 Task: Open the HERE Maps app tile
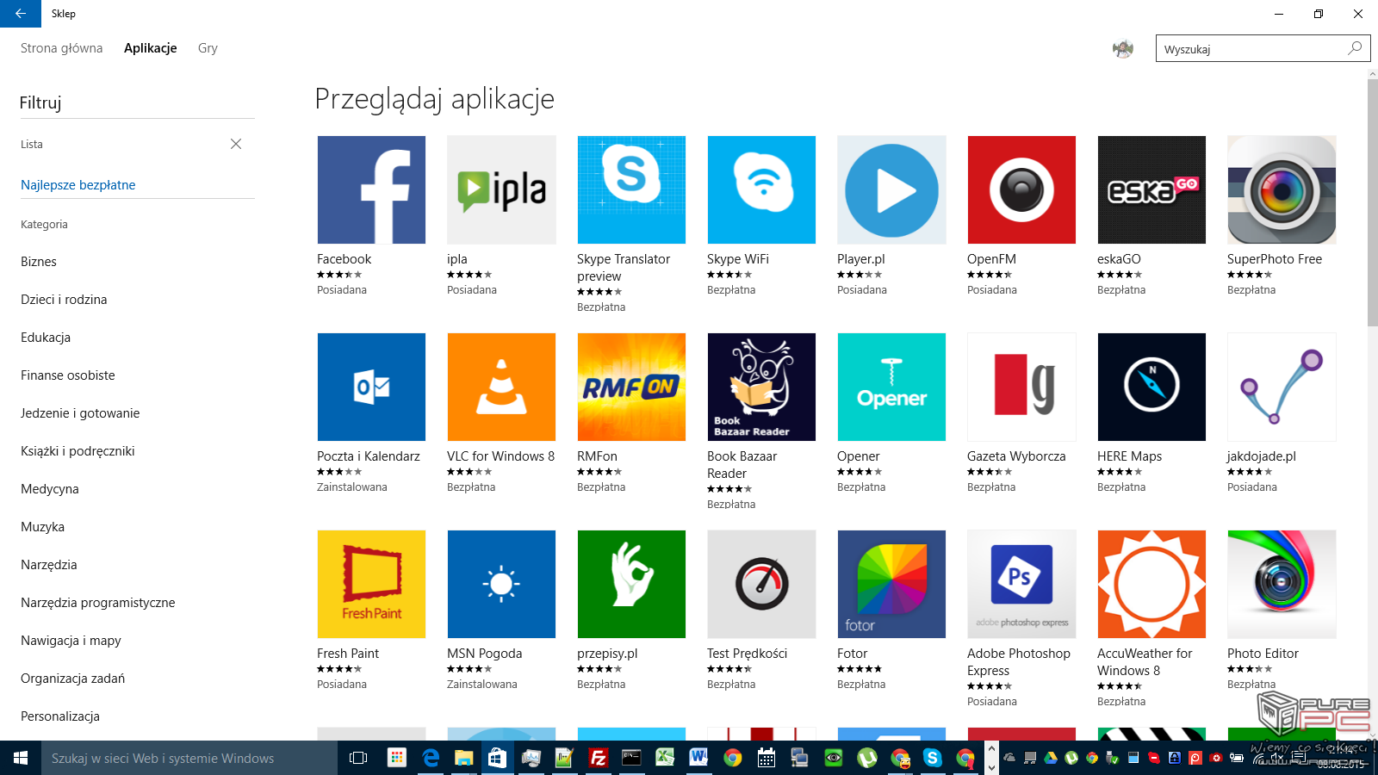[x=1151, y=387]
